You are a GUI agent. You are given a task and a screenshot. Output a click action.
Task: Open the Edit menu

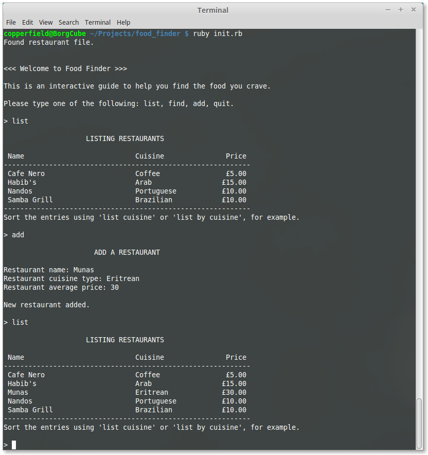27,22
